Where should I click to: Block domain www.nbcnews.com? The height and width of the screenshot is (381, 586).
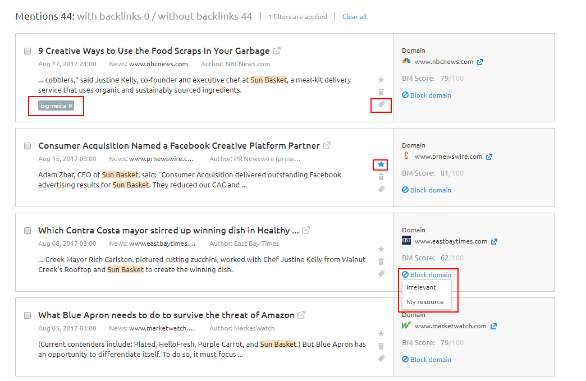click(427, 95)
